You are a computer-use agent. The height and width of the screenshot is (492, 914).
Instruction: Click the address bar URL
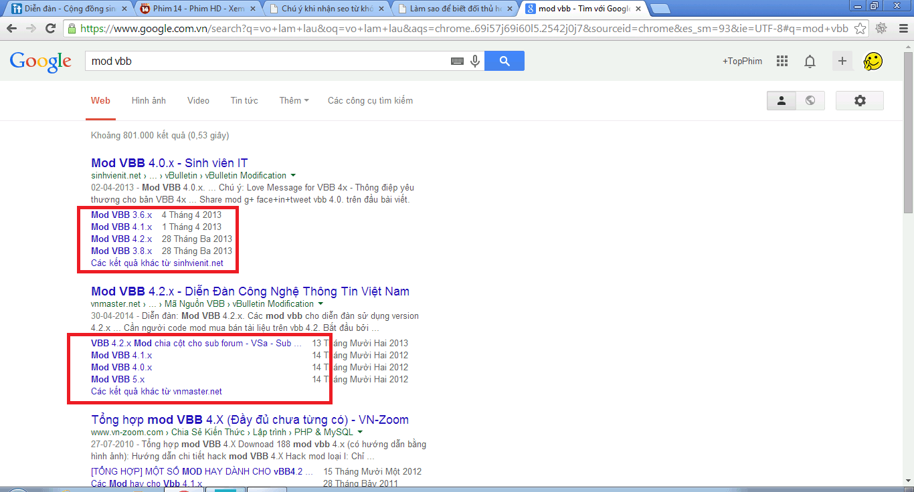(x=464, y=29)
